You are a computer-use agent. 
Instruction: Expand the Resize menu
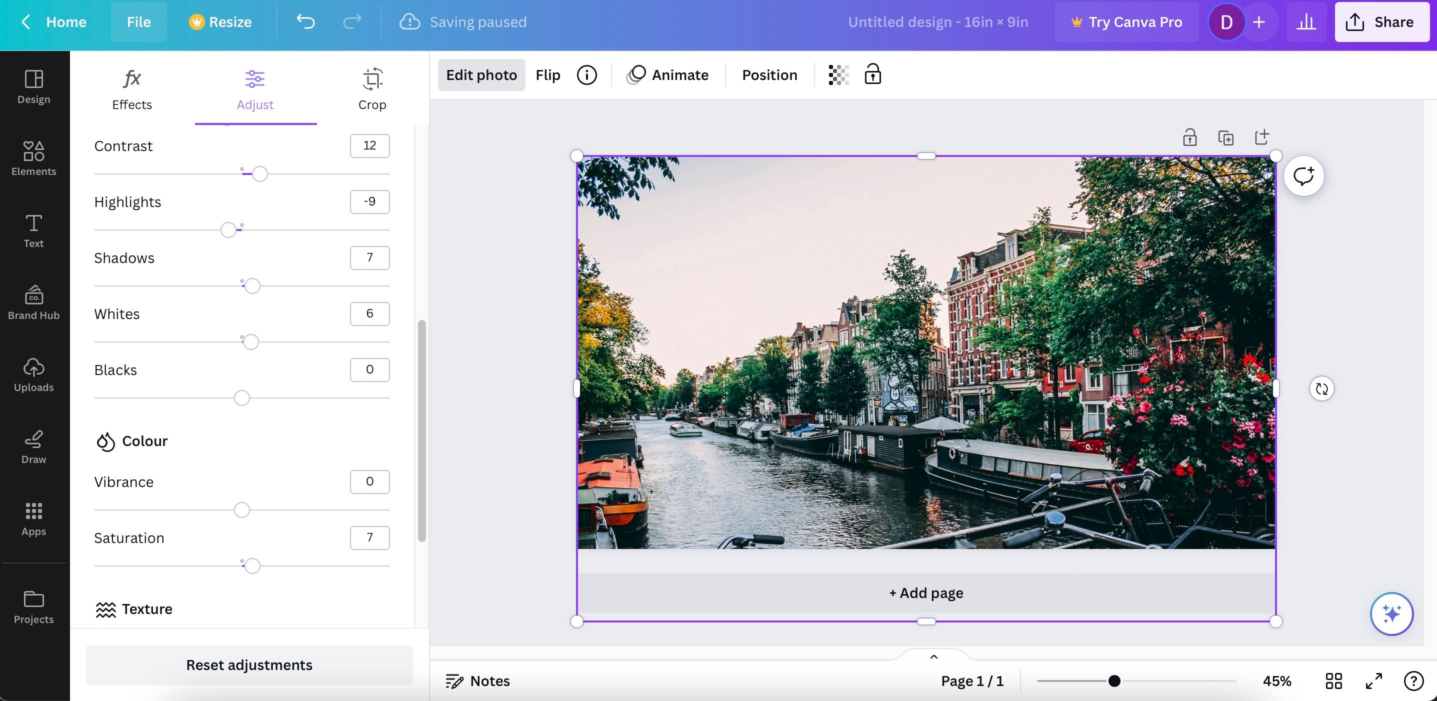[x=219, y=21]
